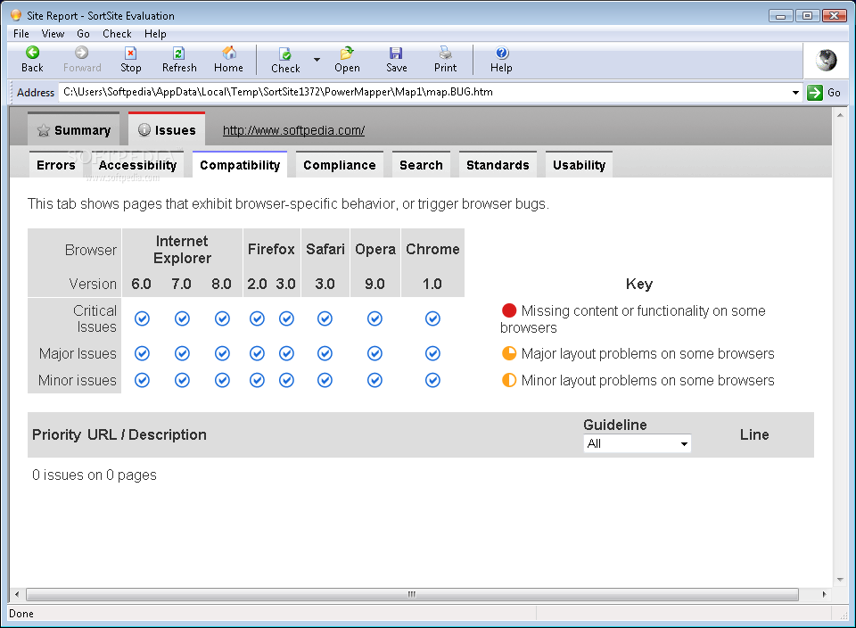
Task: Click the Open folder icon
Action: 347,54
